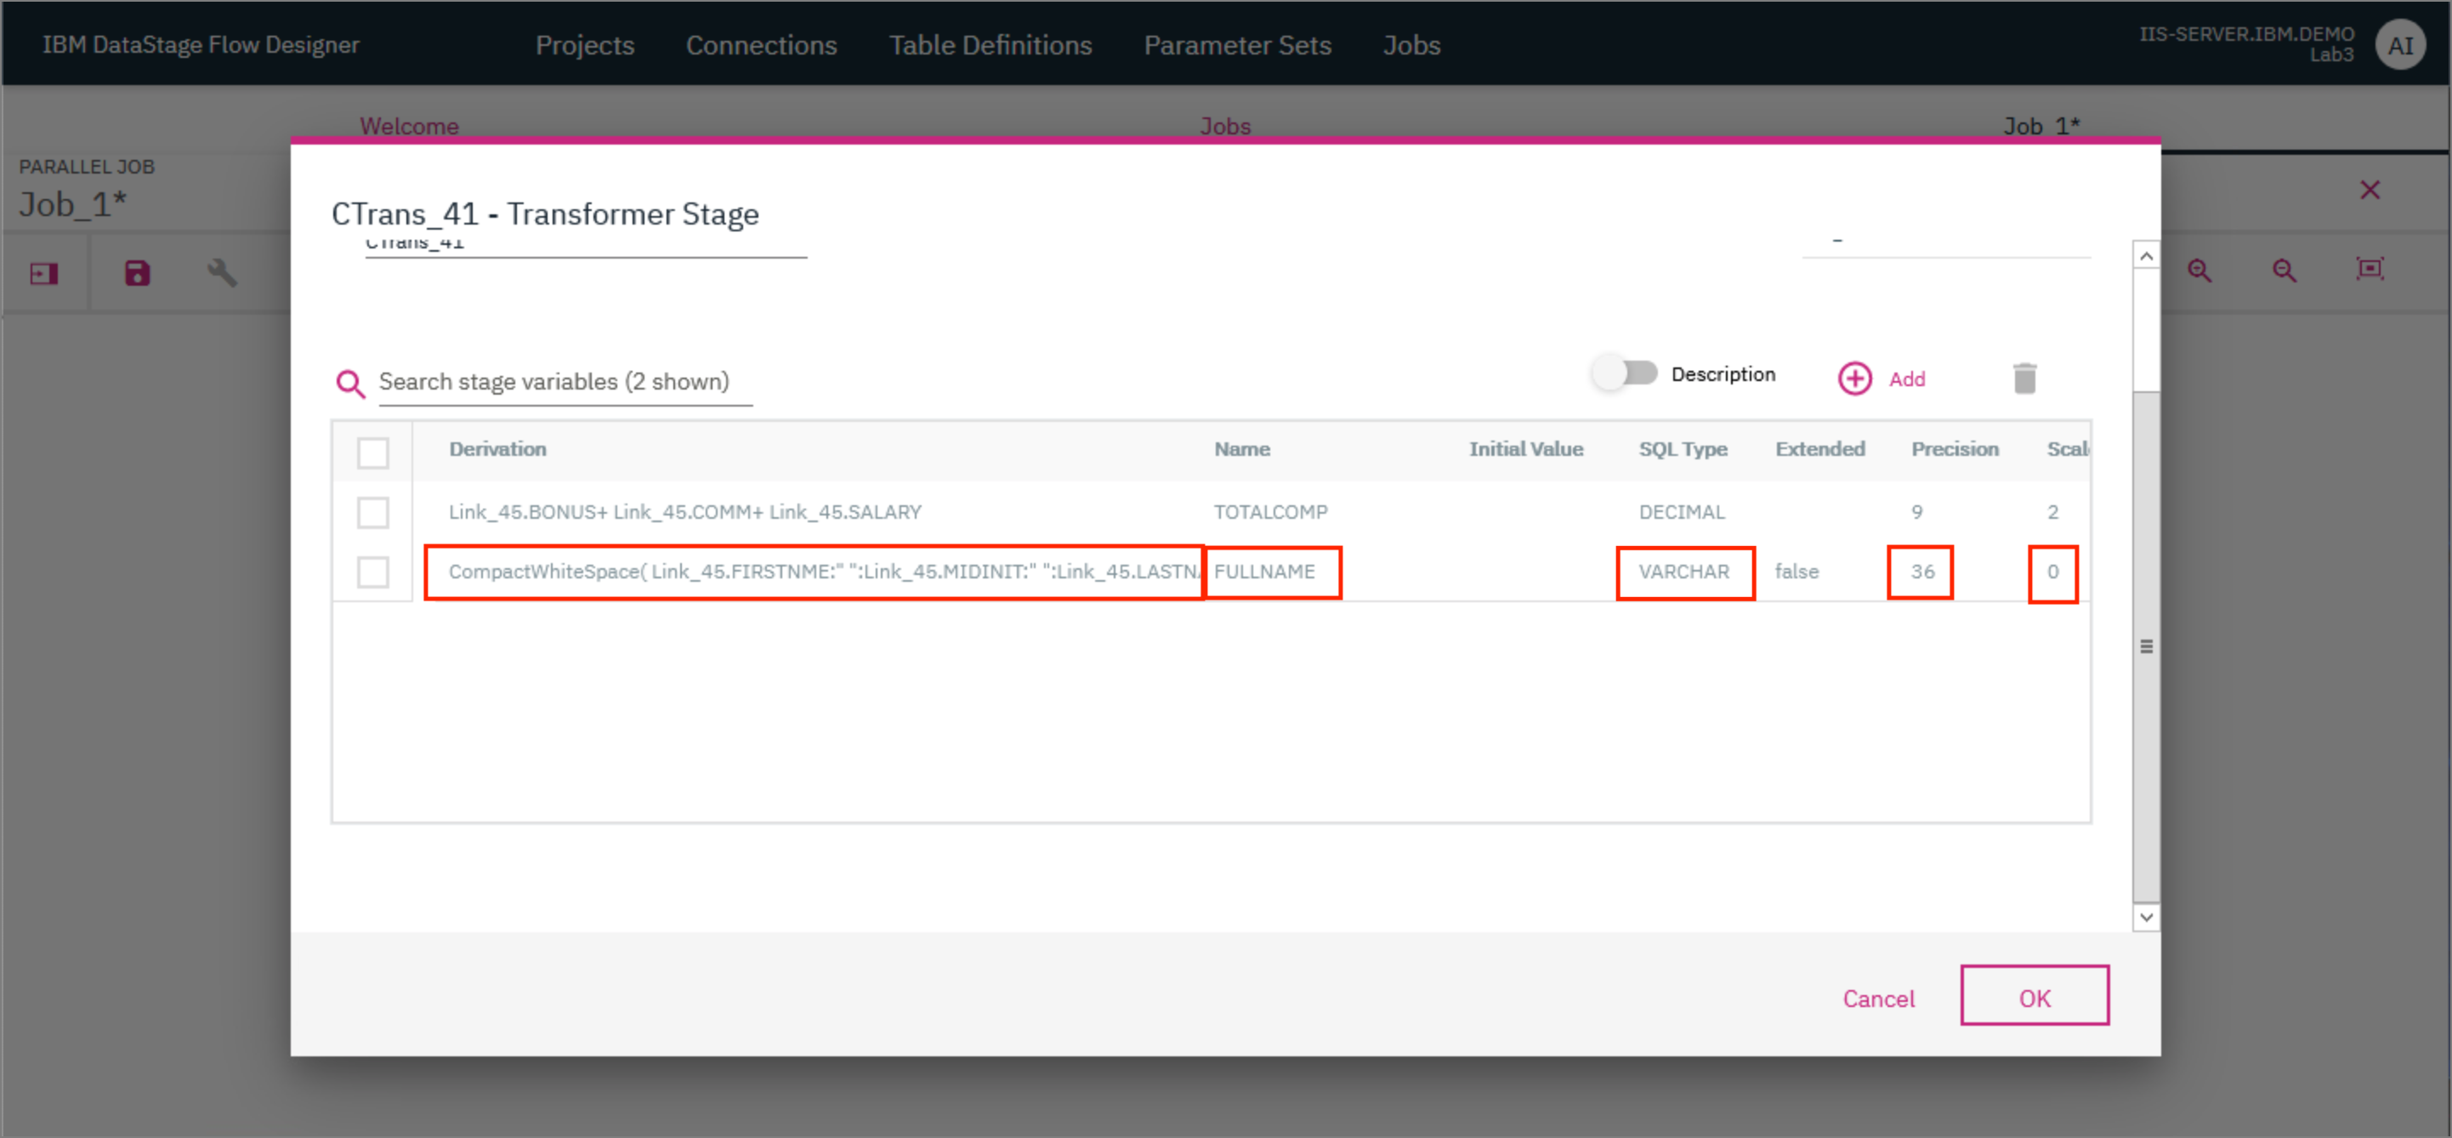Open the Jobs menu in top bar
This screenshot has width=2452, height=1138.
click(x=1411, y=45)
